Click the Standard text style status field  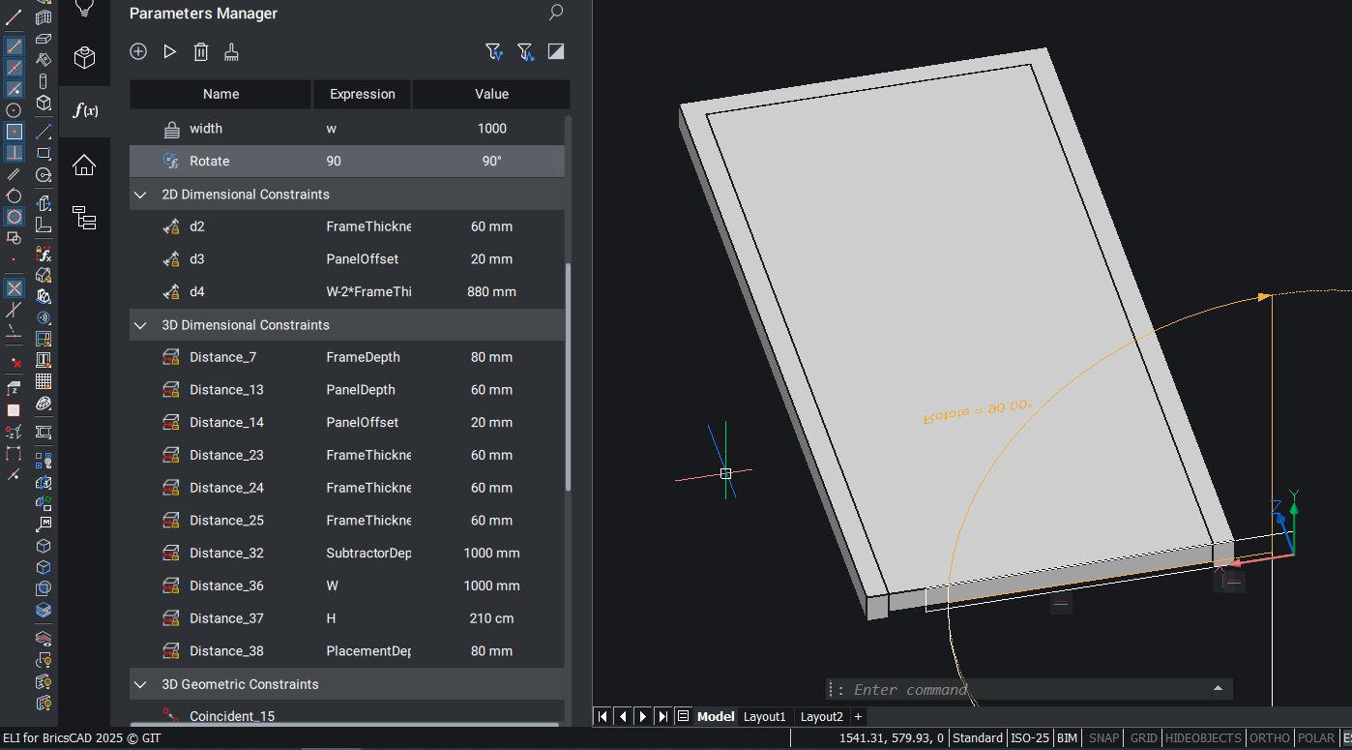coord(978,738)
